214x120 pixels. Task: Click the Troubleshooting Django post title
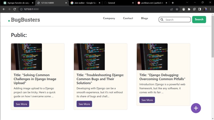(100, 79)
